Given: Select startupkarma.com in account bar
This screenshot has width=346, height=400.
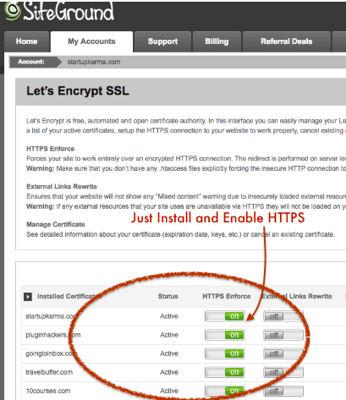Looking at the screenshot, I should pyautogui.click(x=94, y=62).
